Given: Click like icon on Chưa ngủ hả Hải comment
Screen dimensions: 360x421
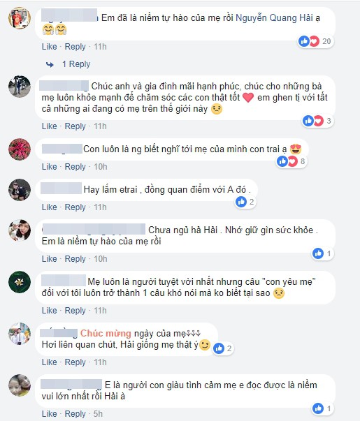Looking at the screenshot, I should [x=318, y=253].
